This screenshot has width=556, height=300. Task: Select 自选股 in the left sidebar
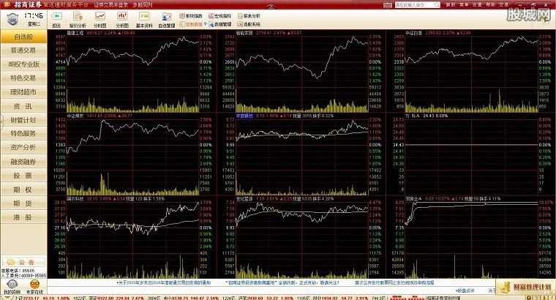pos(22,37)
